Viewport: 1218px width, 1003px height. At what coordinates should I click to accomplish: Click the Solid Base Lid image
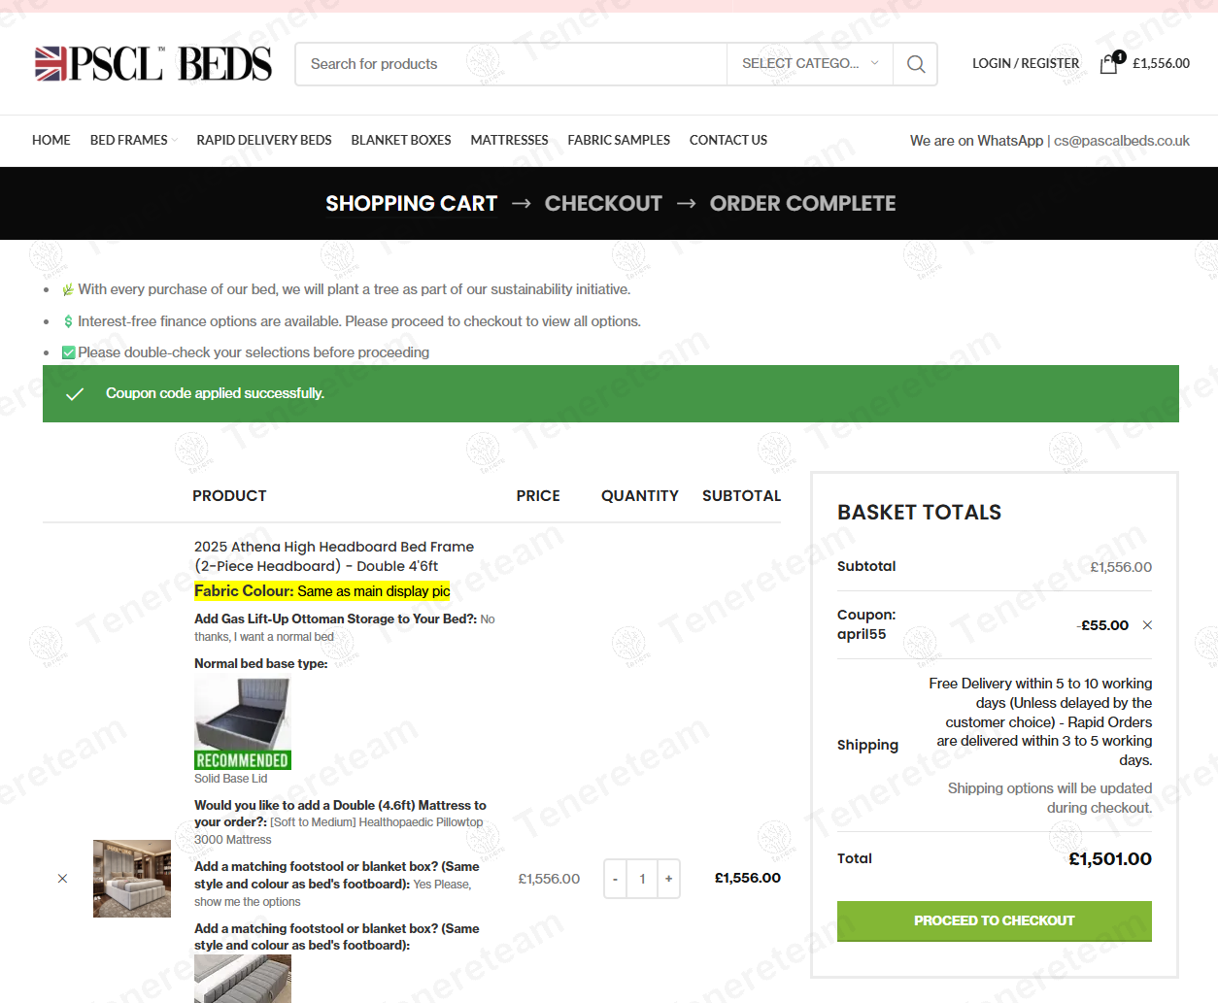point(243,724)
